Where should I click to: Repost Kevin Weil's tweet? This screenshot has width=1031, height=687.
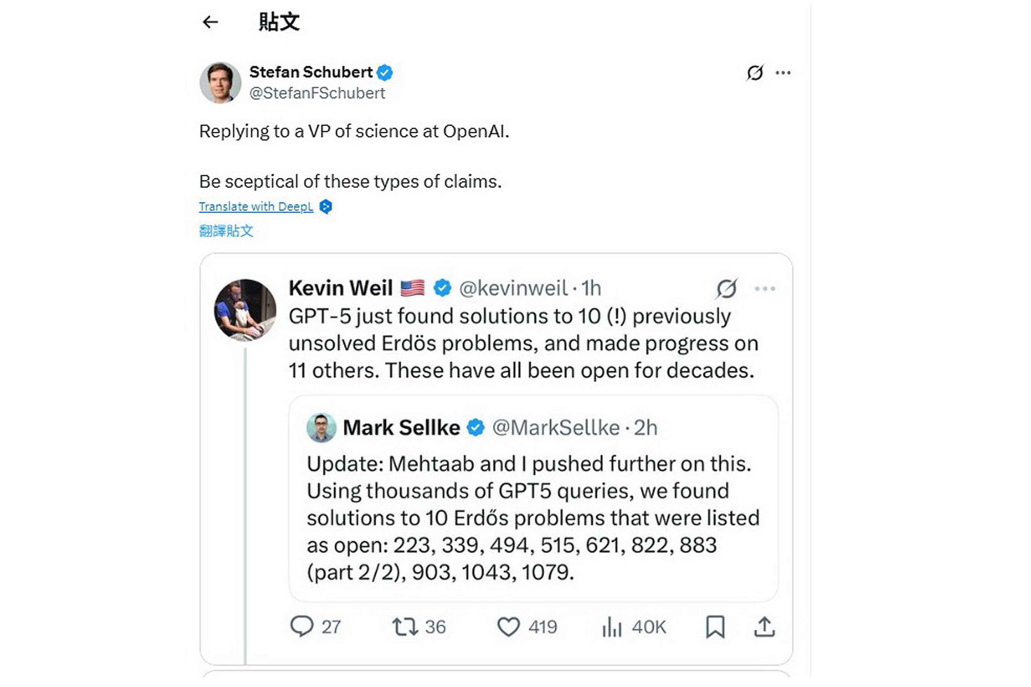click(405, 627)
